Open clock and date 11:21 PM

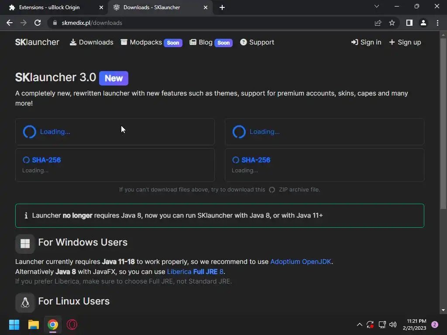415,325
